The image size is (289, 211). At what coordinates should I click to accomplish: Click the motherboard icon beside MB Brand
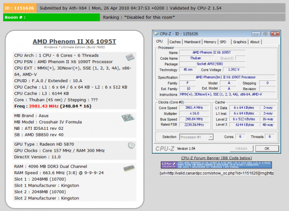pyautogui.click(x=128, y=118)
